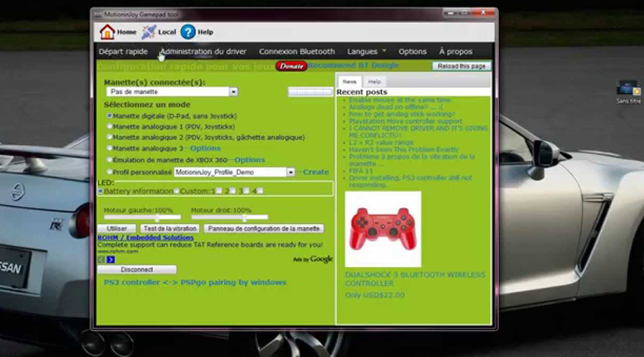The height and width of the screenshot is (357, 644).
Task: Go to next Google ad arrow
Action: coord(110,259)
